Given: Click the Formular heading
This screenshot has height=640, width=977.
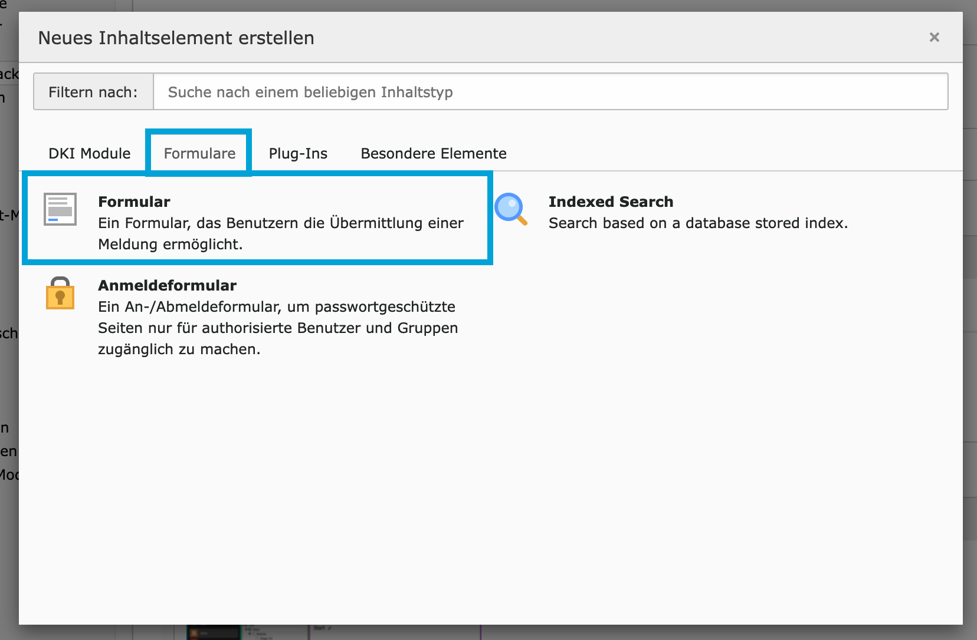Looking at the screenshot, I should [134, 202].
